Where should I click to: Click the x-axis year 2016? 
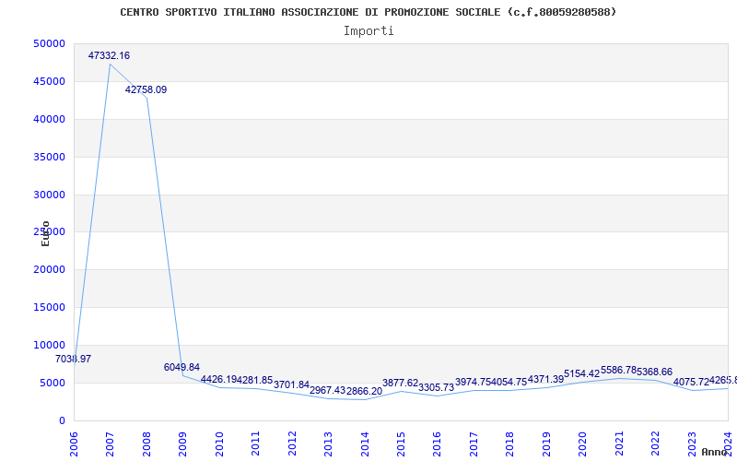pos(437,444)
